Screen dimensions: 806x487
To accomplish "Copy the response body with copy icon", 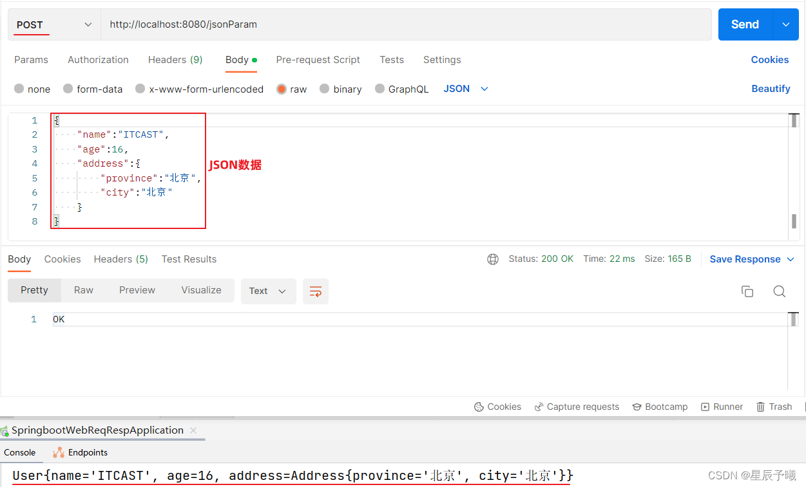I will click(x=747, y=291).
